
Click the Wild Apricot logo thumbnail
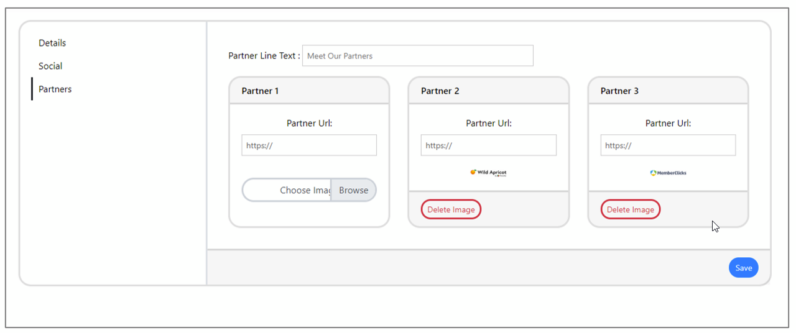coord(489,173)
